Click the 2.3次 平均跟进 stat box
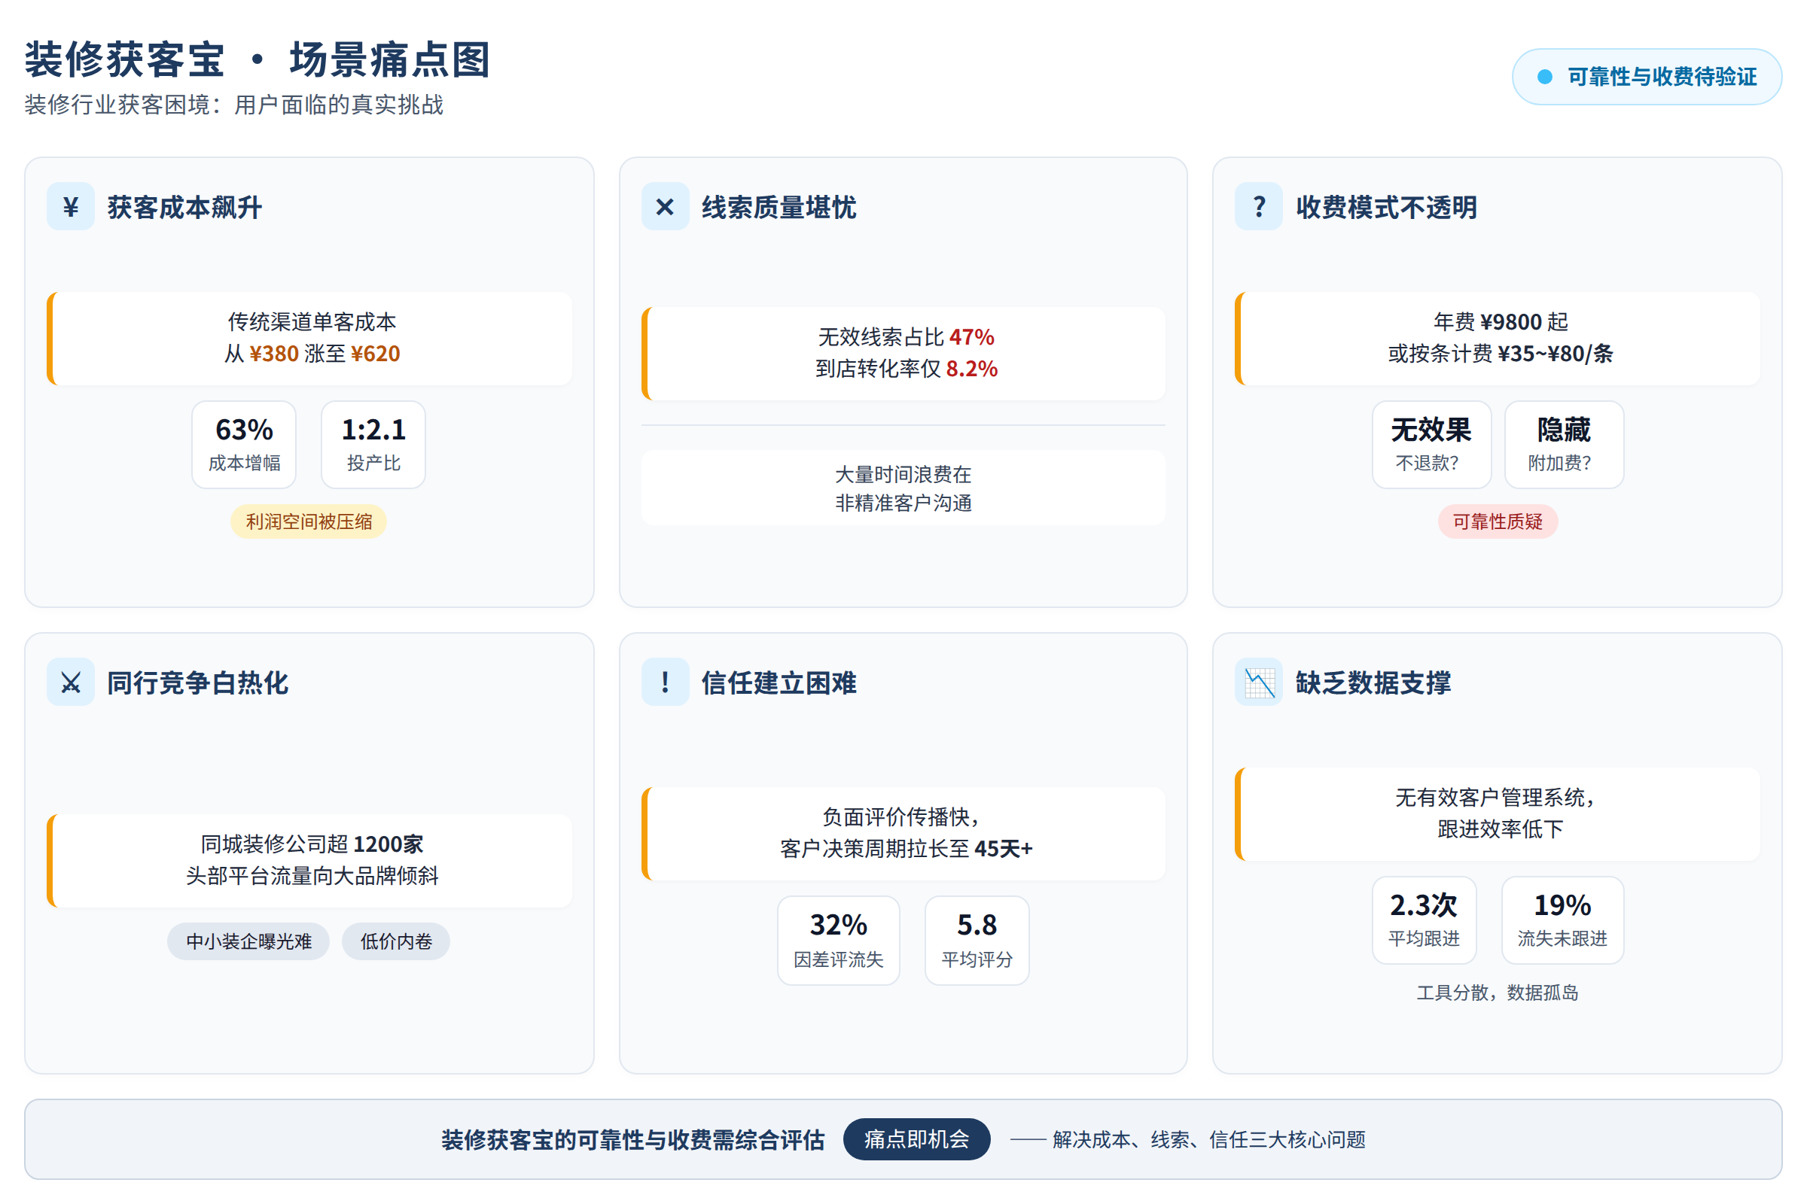This screenshot has width=1807, height=1204. (1424, 920)
